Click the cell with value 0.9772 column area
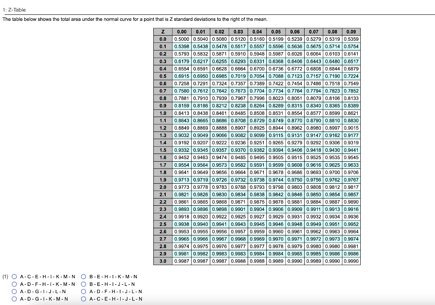The height and width of the screenshot is (305, 435). [x=182, y=187]
